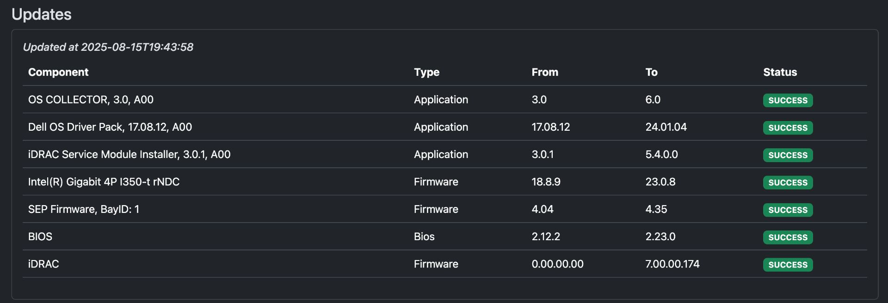
Task: Click the Component column header
Action: pyautogui.click(x=58, y=72)
